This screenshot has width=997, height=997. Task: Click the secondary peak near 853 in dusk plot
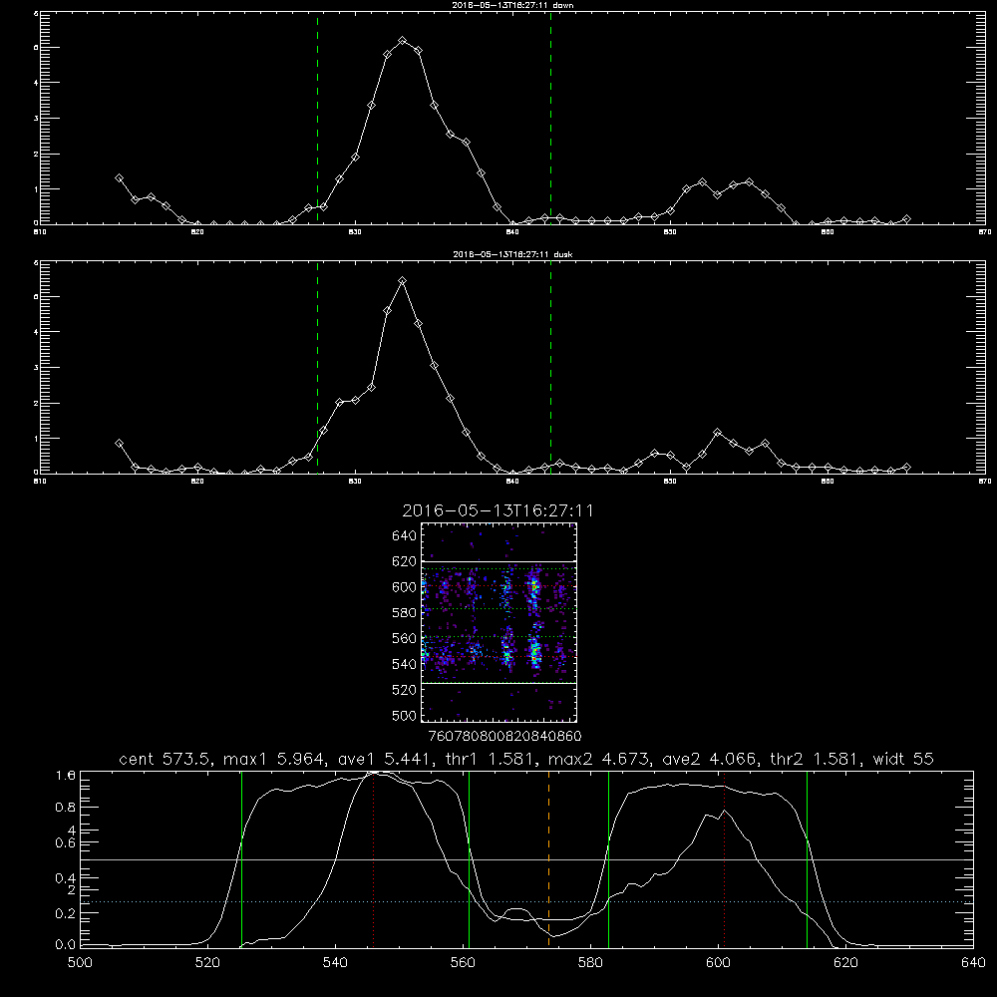click(717, 433)
